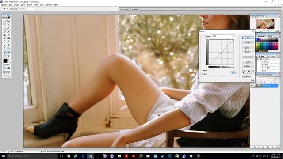Switch to Quick Mask mode in toolbox
The width and height of the screenshot is (283, 159).
(8, 68)
